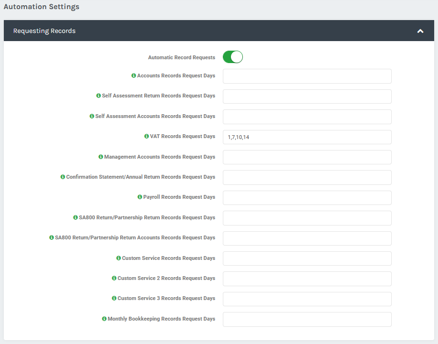Viewport: 438px width, 344px height.
Task: Click info icon beside Custom Service 3 Records
Action: 114,298
